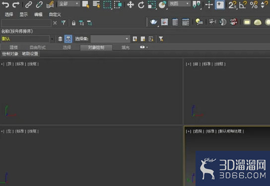Toggle Angle Snap
The width and height of the screenshot is (270, 186).
[243, 5]
